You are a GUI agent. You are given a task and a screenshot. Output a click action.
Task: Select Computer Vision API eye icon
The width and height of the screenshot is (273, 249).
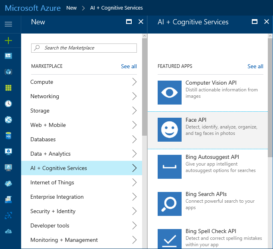pyautogui.click(x=170, y=93)
